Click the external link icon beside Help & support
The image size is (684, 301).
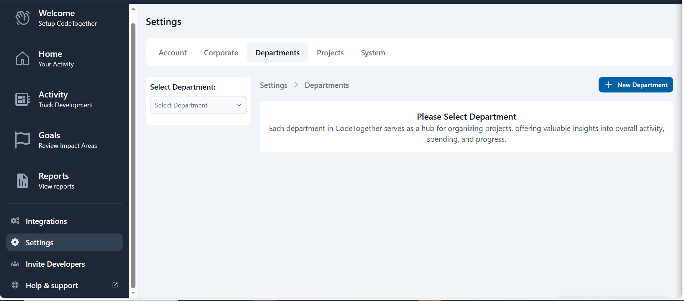[115, 285]
